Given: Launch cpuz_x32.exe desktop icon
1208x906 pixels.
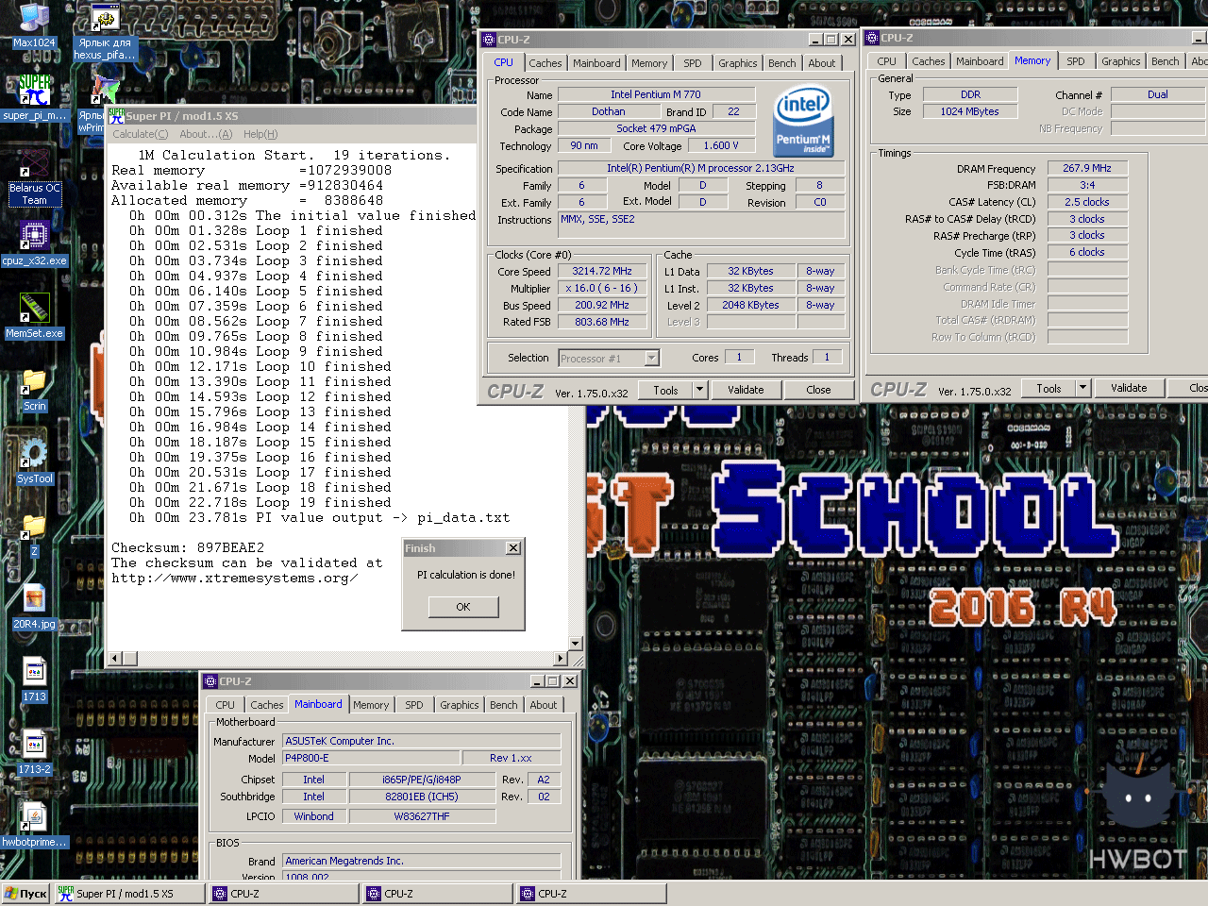Looking at the screenshot, I should pos(34,236).
